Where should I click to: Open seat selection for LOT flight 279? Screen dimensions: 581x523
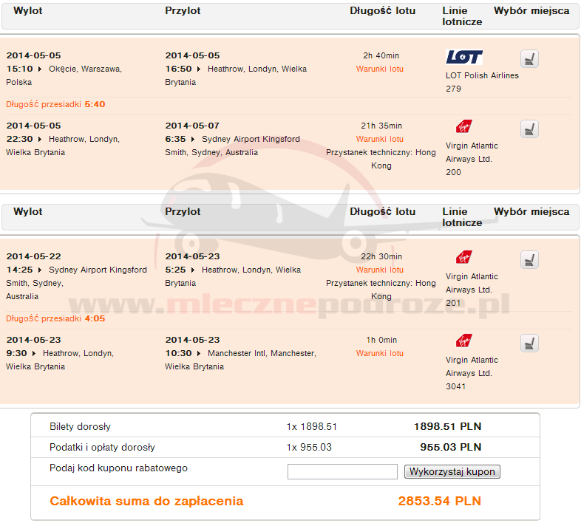529,58
